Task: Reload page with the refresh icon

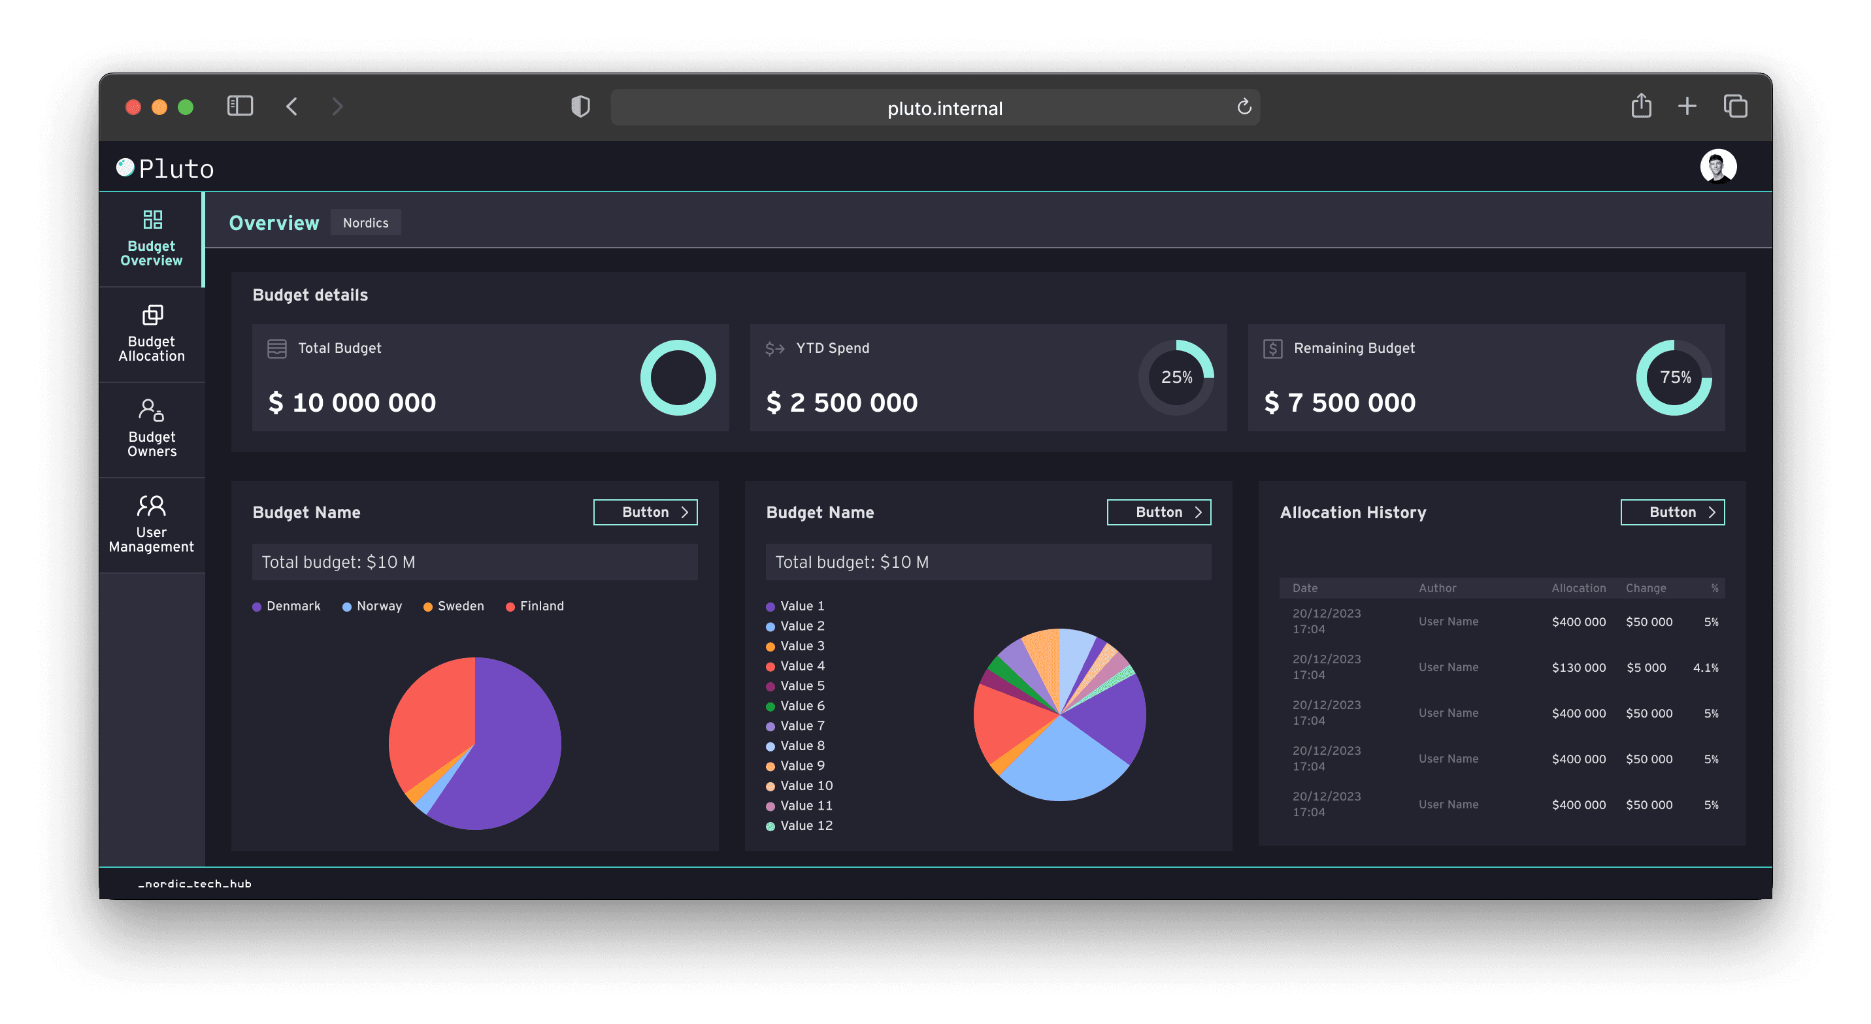Action: click(x=1244, y=107)
